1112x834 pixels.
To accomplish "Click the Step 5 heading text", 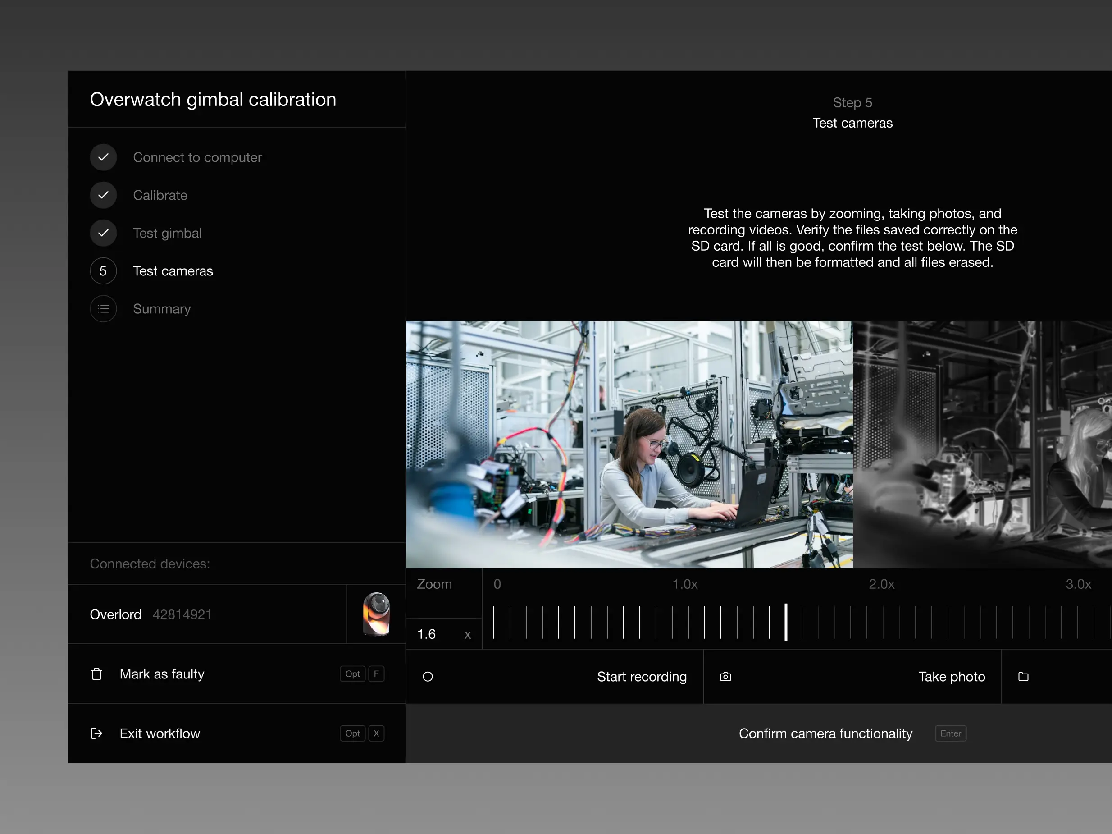I will click(852, 103).
